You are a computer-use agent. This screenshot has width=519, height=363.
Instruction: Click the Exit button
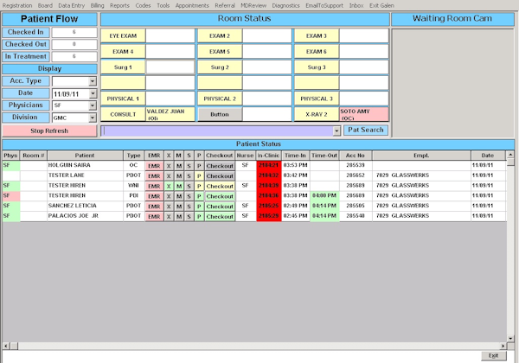(493, 355)
